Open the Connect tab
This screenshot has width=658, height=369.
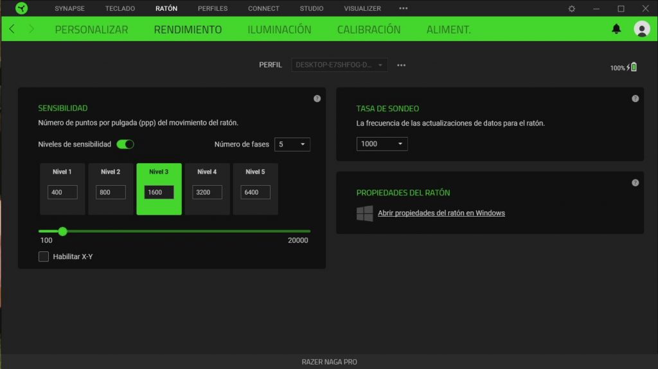(263, 8)
